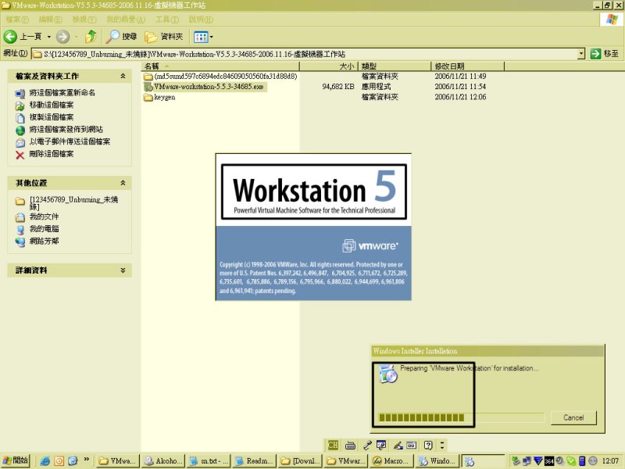The image size is (625, 469).
Task: Open the 檔案(F) menu
Action: (17, 19)
